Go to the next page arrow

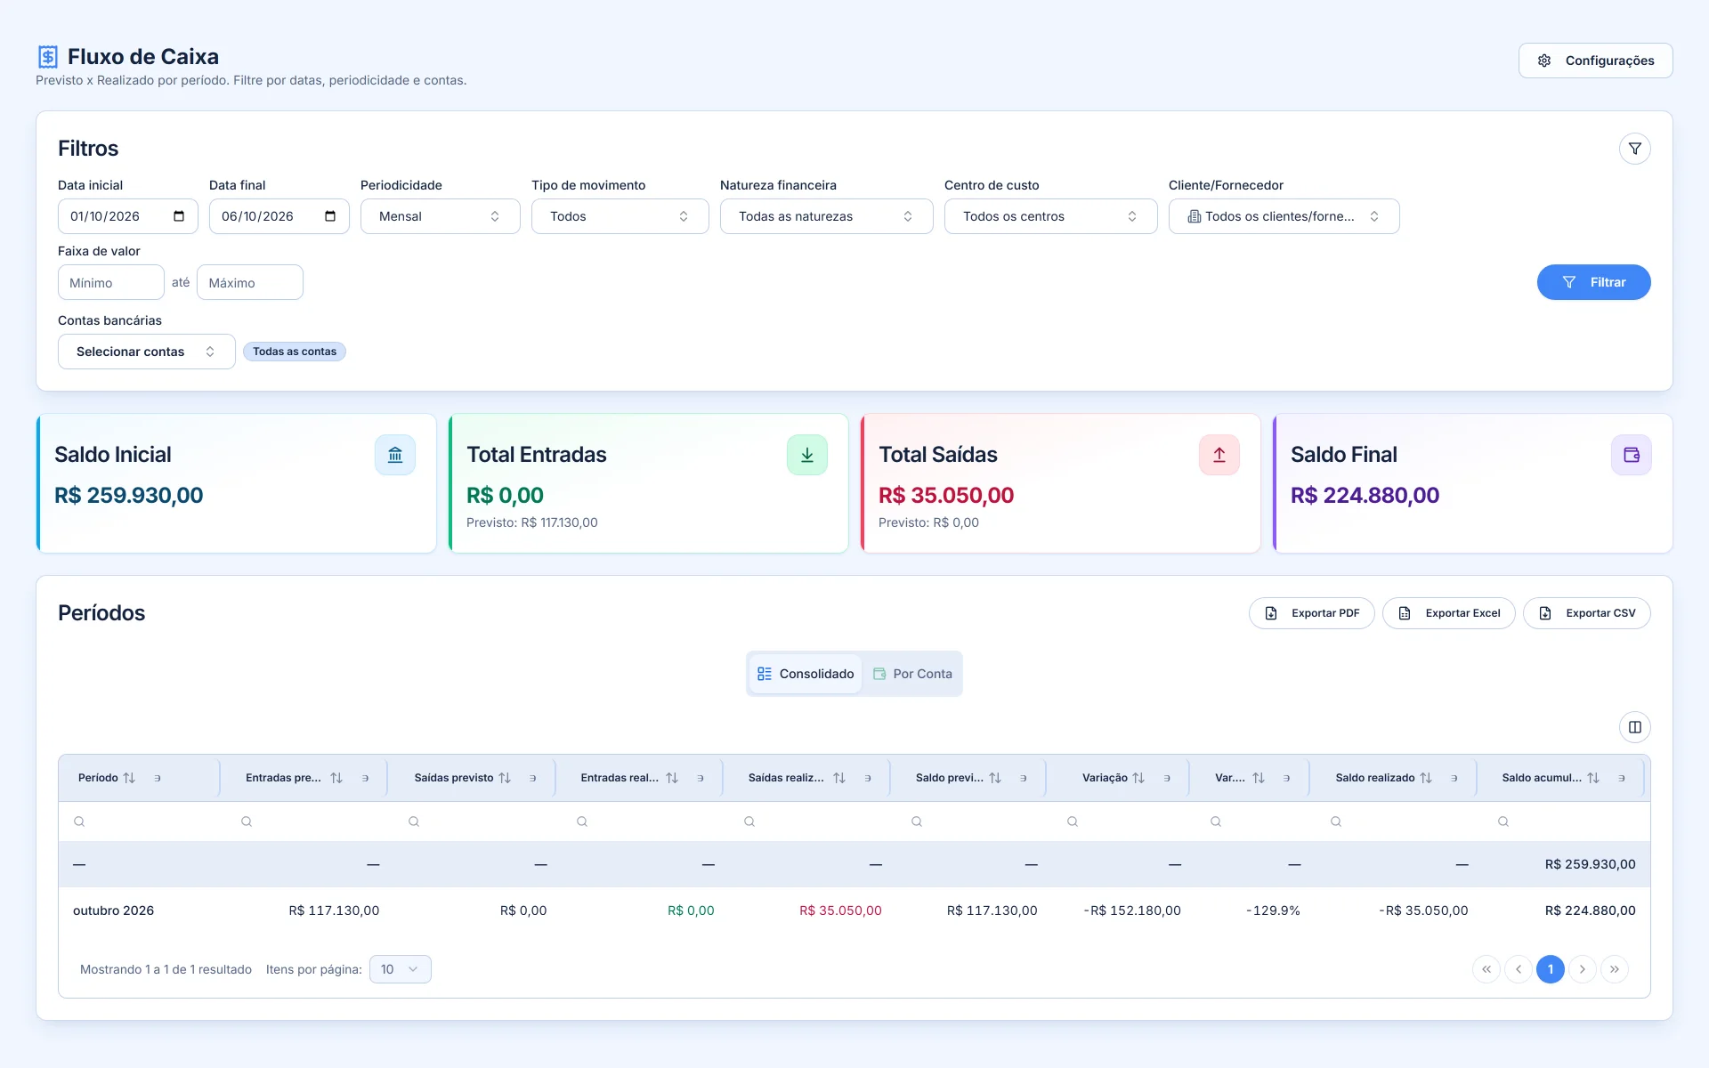coord(1582,969)
